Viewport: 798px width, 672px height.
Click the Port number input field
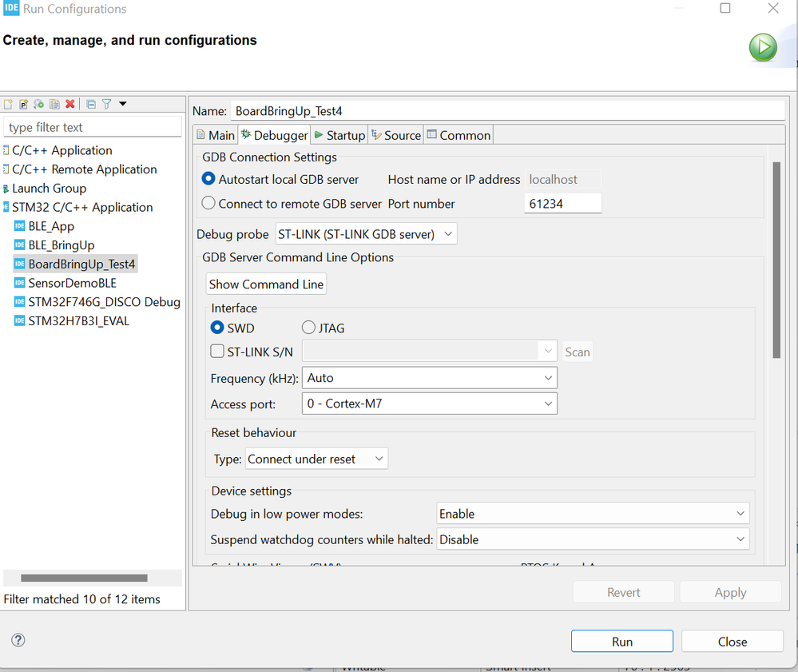coord(562,204)
